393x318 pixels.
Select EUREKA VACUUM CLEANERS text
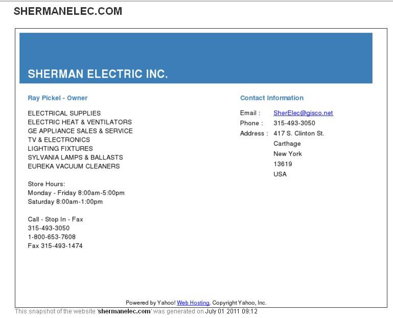coord(75,166)
